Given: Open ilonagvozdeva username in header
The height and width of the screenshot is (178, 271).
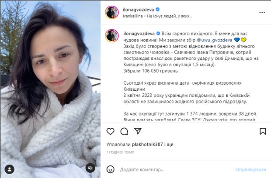Looking at the screenshot, I should 138,10.
